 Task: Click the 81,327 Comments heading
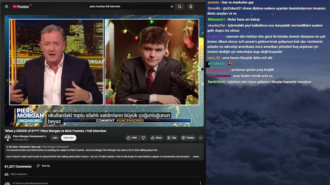(18, 166)
